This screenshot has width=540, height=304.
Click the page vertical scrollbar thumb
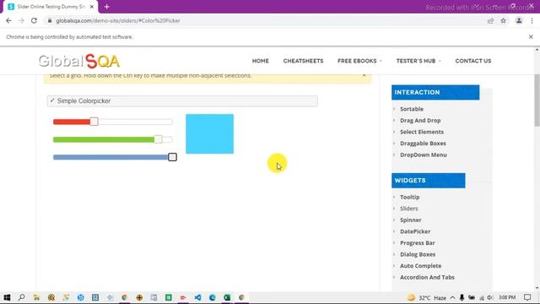[x=537, y=100]
